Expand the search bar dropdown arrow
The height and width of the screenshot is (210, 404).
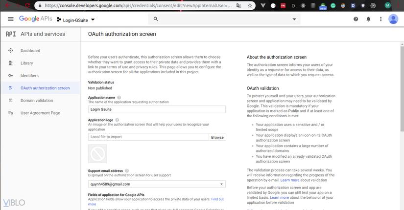point(294,19)
